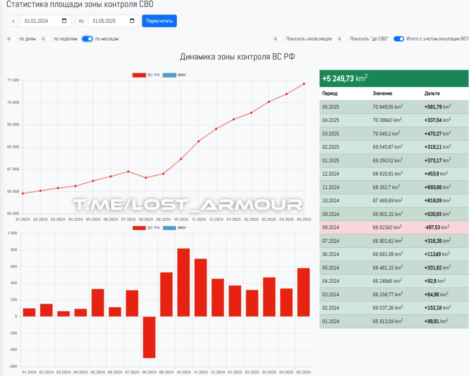The width and height of the screenshot is (470, 376).
Task: Turn on 'Показать скользящую' switch
Action: [x=278, y=39]
